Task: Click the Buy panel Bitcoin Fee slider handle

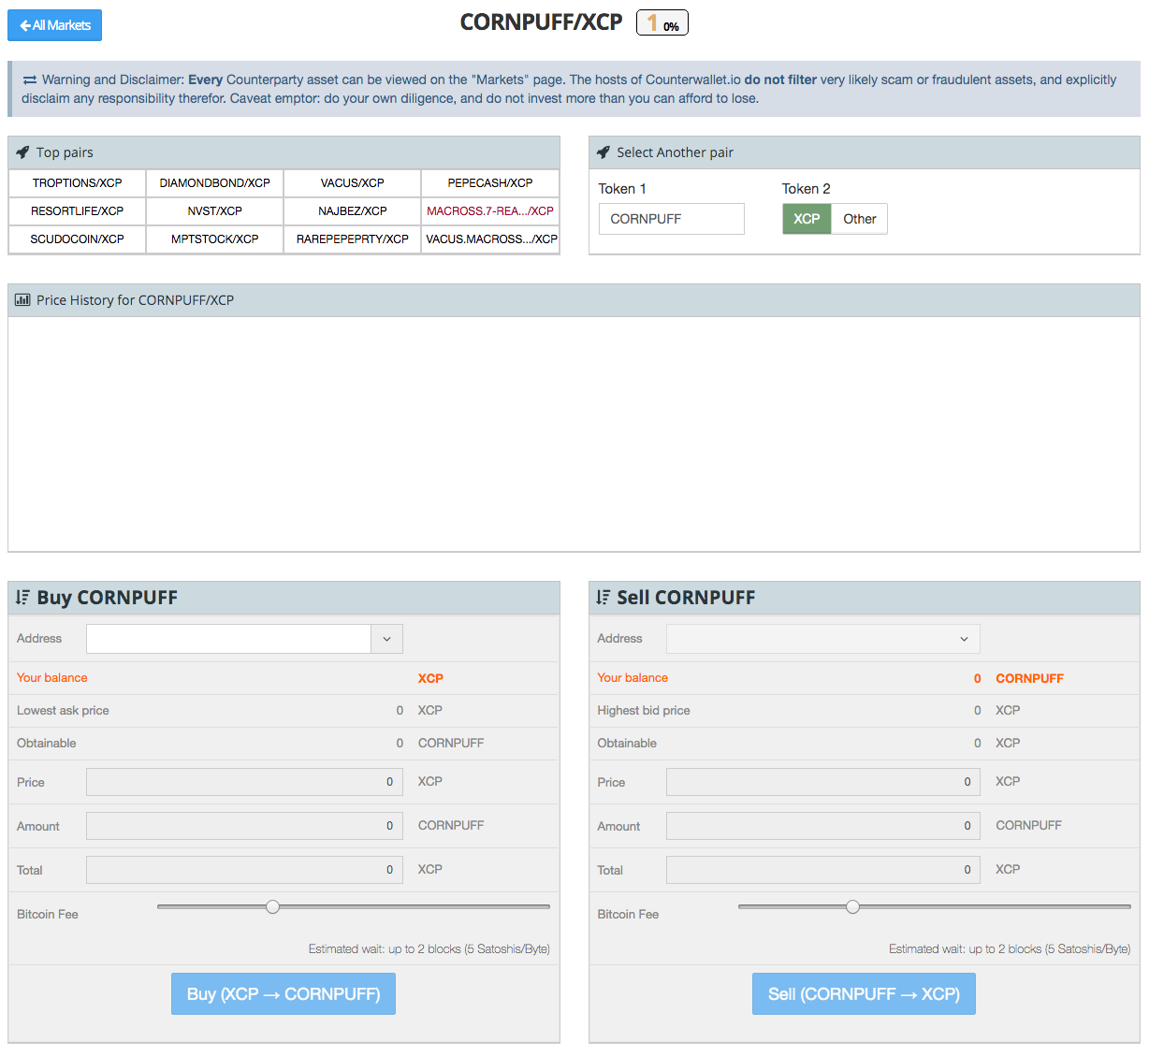Action: point(272,906)
